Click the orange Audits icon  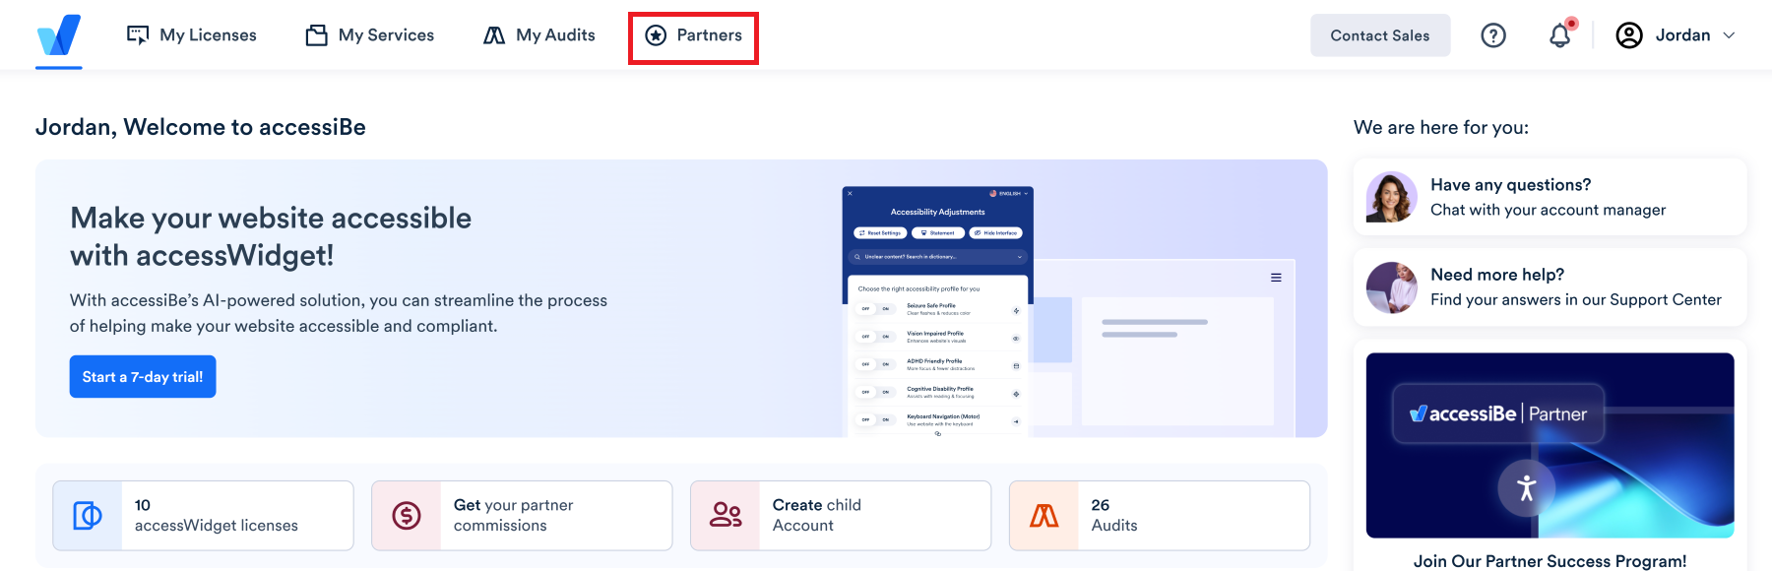pyautogui.click(x=1044, y=515)
